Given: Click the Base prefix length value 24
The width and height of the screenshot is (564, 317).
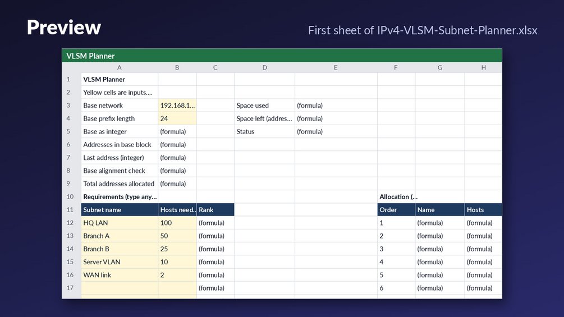Looking at the screenshot, I should point(177,118).
